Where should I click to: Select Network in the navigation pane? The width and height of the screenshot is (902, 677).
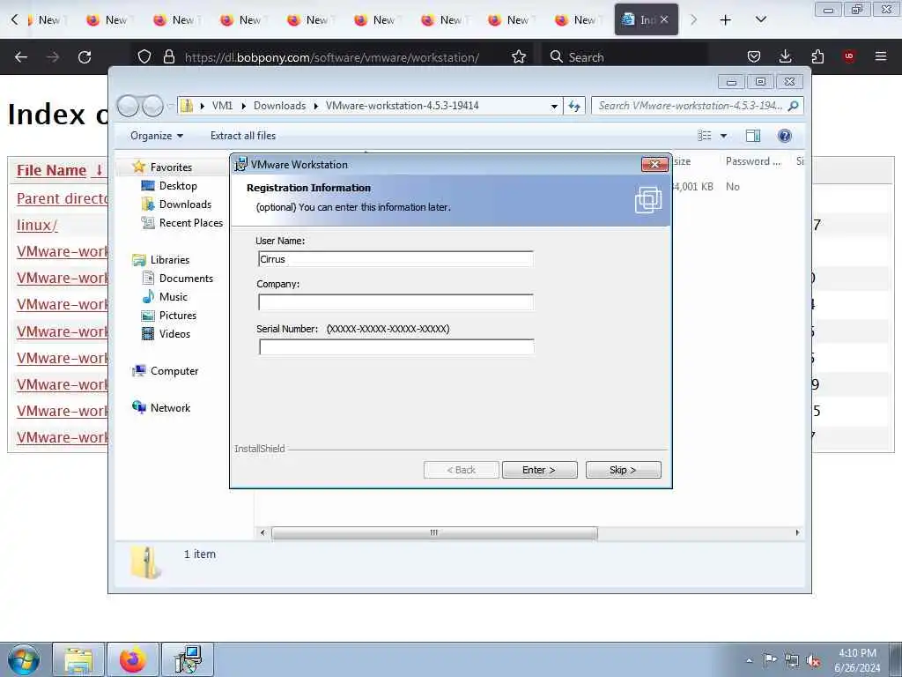click(170, 408)
